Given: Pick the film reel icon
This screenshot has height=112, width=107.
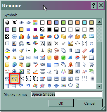Looking at the screenshot, I should (21, 44).
